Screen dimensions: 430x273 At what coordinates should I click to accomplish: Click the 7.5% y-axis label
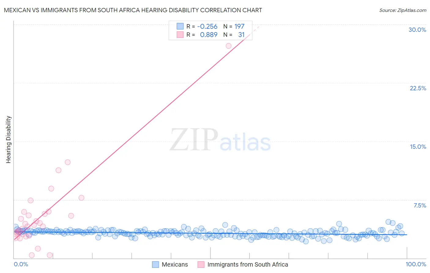tap(420, 205)
